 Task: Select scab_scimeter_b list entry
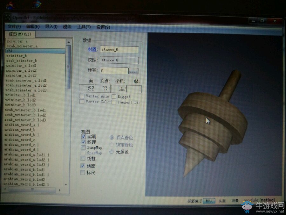click(22, 61)
